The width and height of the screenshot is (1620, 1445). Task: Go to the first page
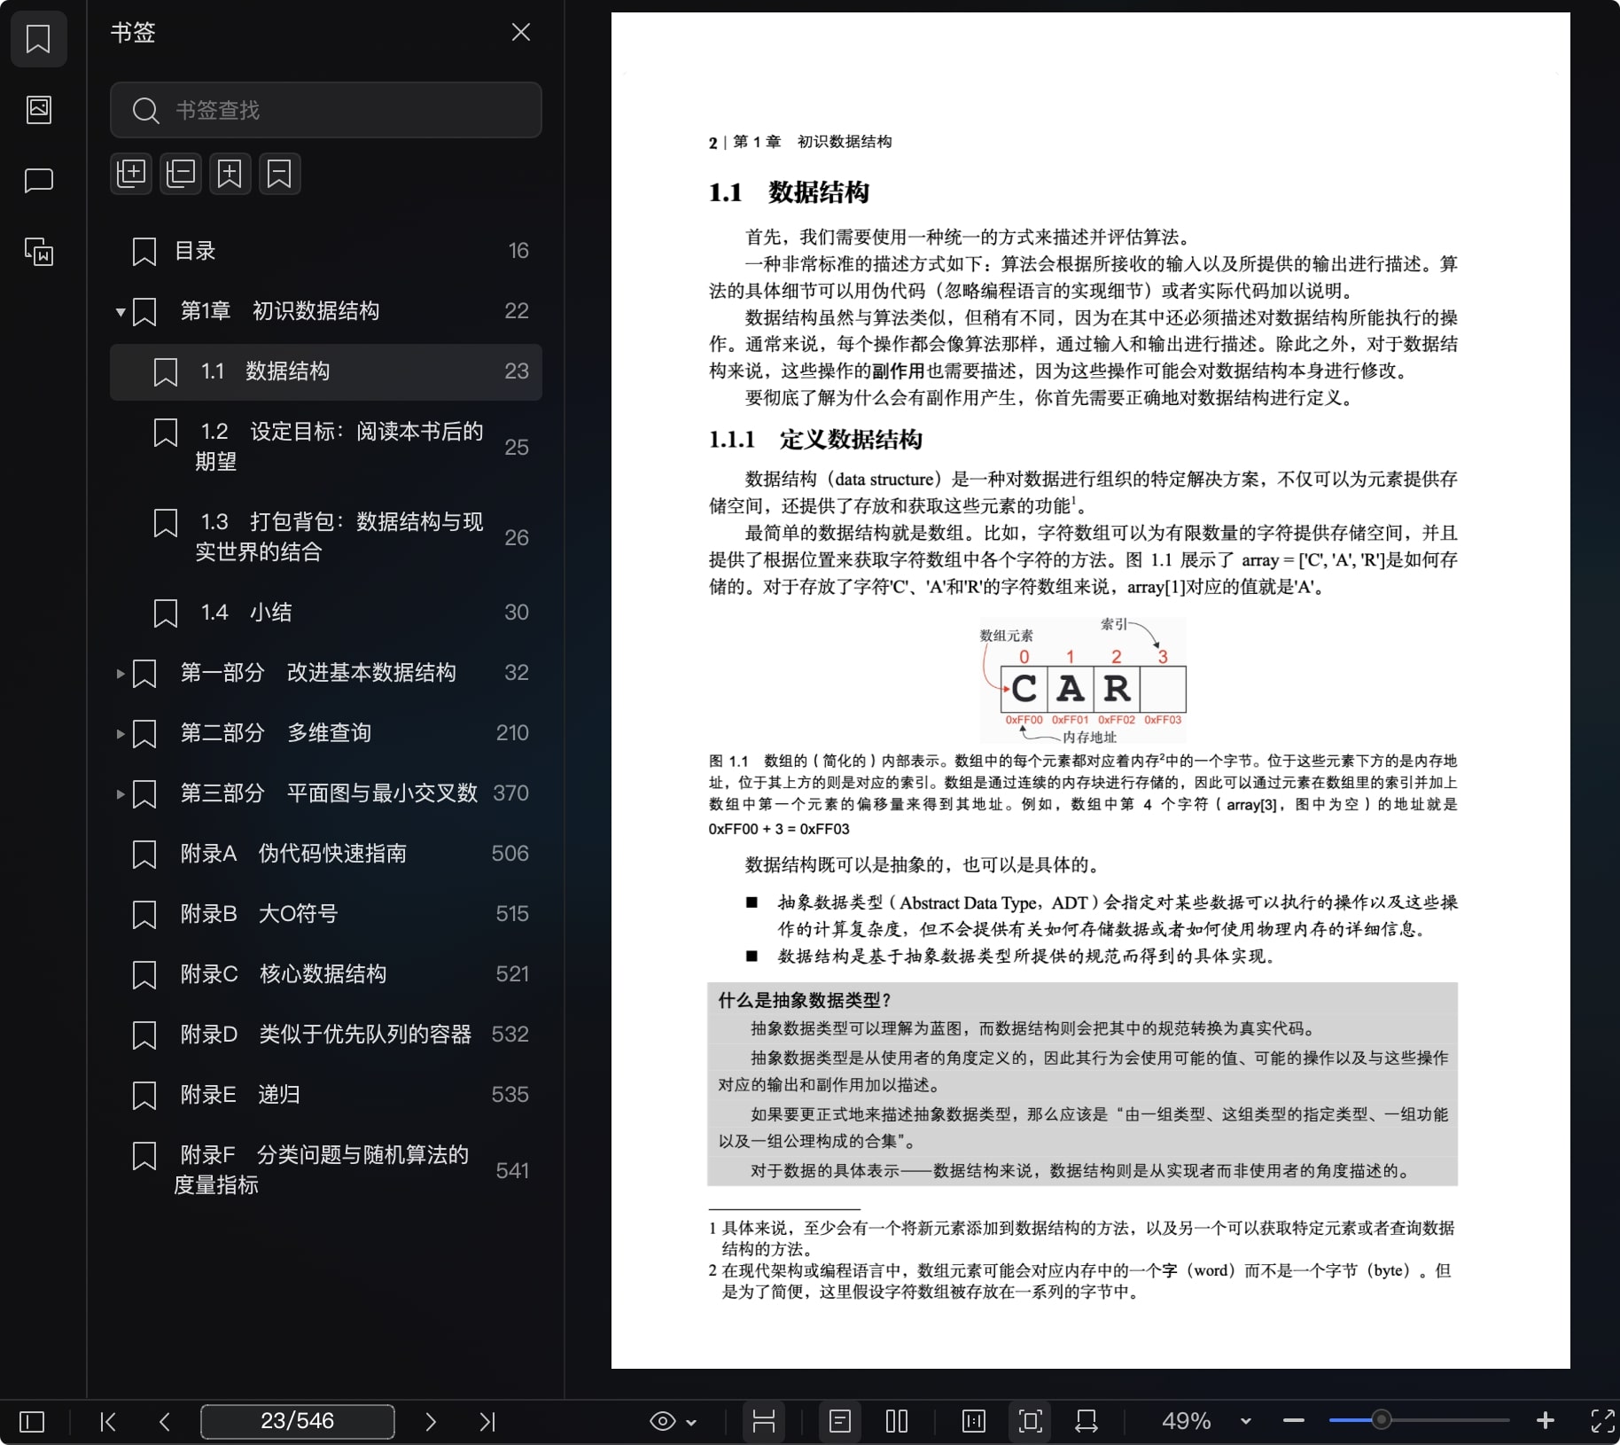[x=108, y=1422]
